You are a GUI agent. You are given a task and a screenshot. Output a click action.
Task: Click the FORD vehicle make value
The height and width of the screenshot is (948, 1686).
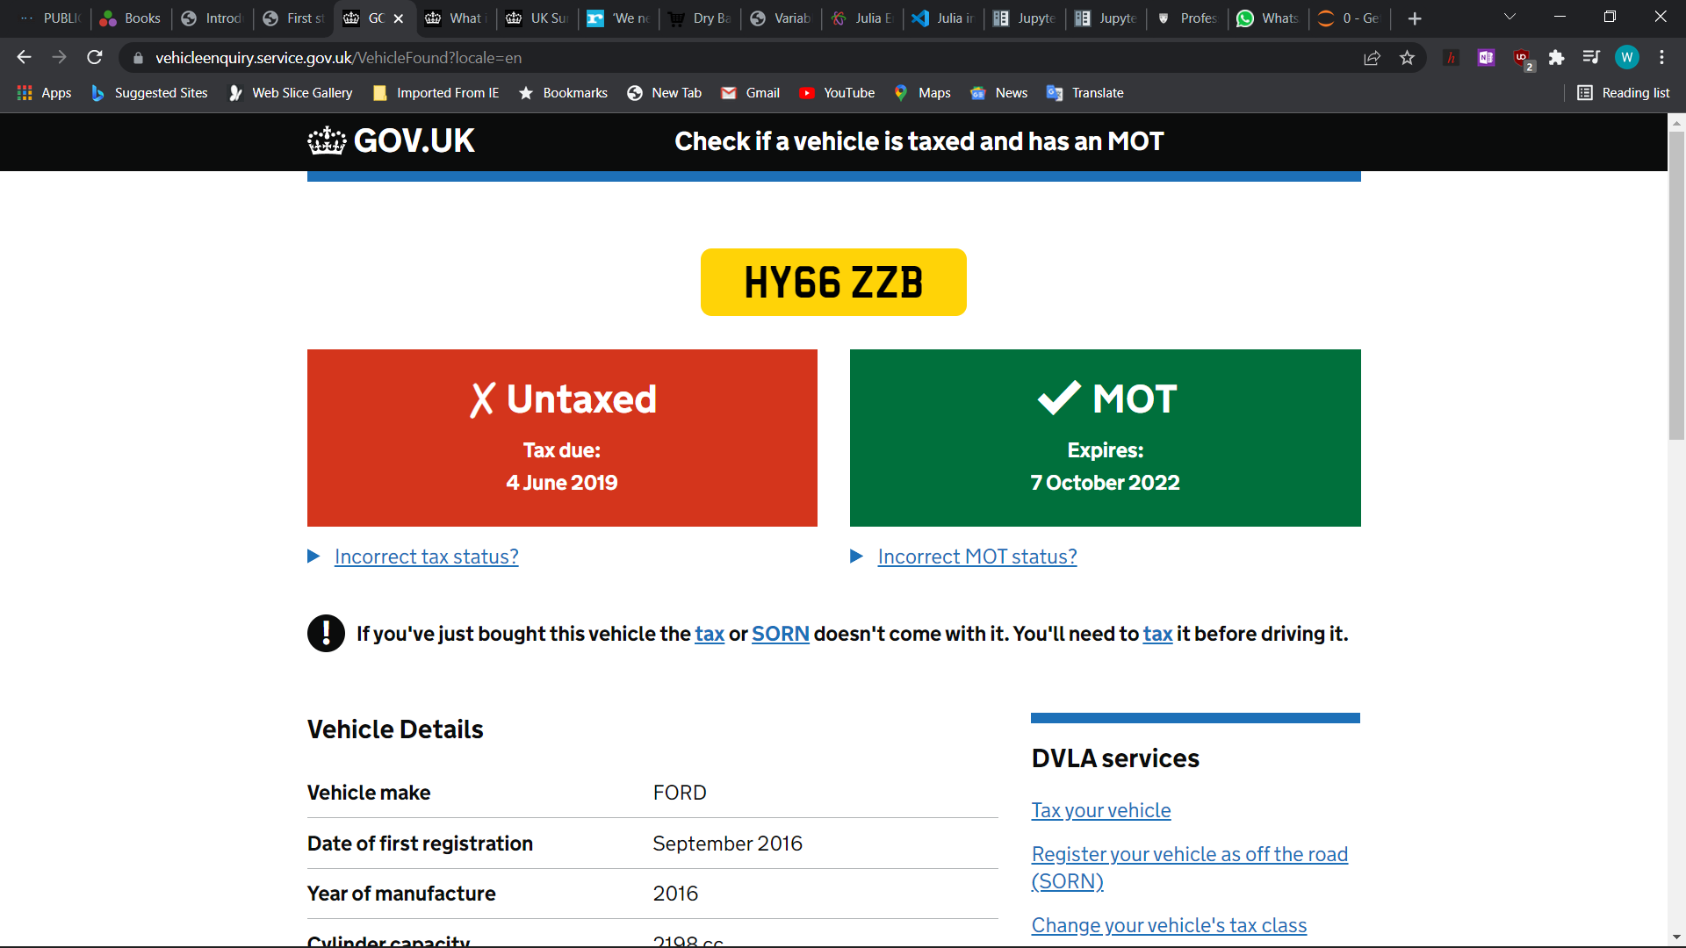click(x=680, y=793)
